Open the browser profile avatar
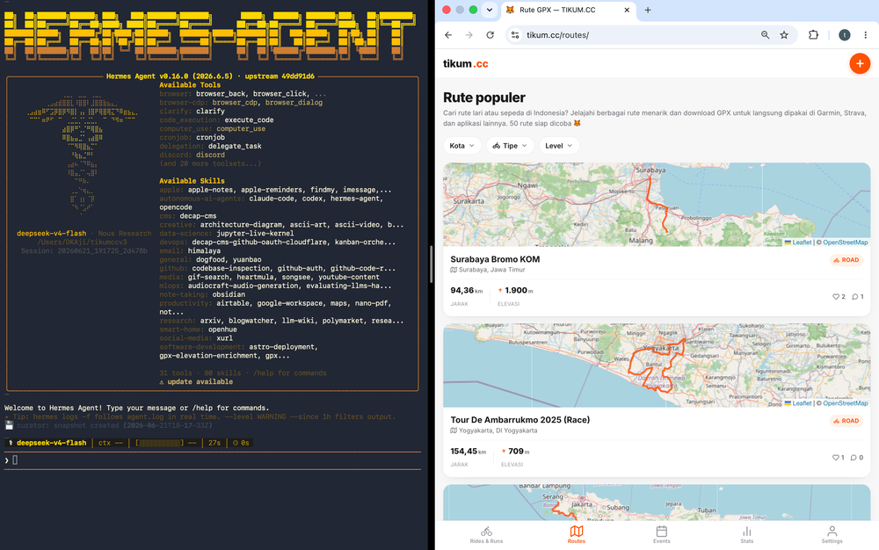Viewport: 879px width, 550px height. pyautogui.click(x=844, y=35)
